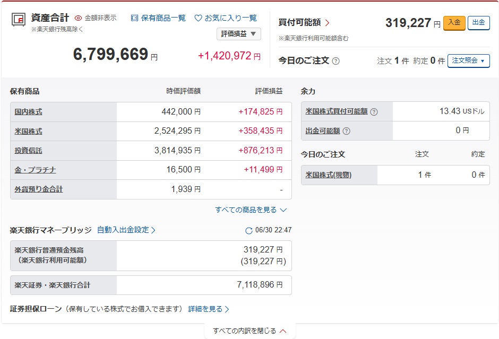Open 投資信託 holdings
499x339 pixels.
click(x=28, y=151)
